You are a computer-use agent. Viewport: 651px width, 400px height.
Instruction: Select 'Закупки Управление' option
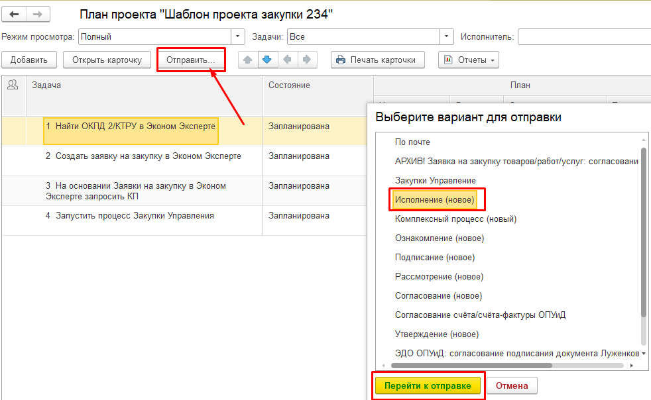(435, 181)
